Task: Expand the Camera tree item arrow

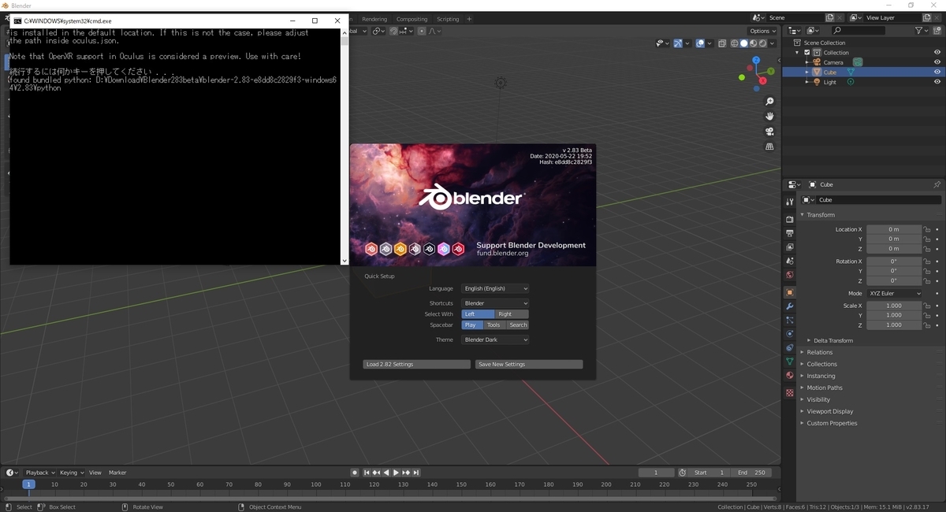Action: (x=806, y=62)
